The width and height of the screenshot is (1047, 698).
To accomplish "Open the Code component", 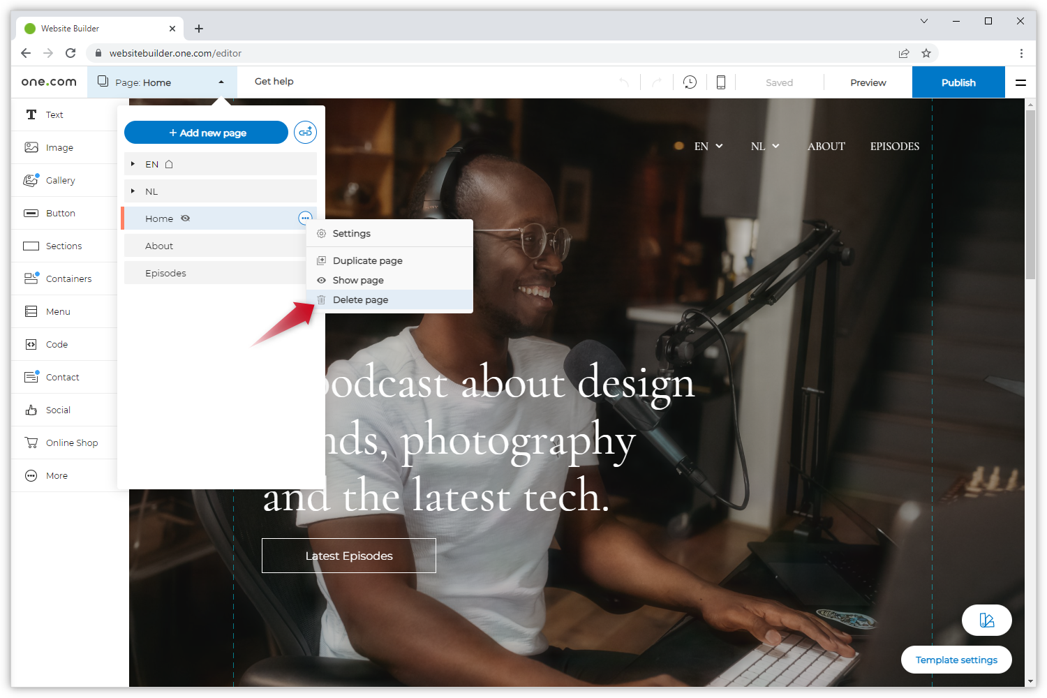I will [57, 344].
